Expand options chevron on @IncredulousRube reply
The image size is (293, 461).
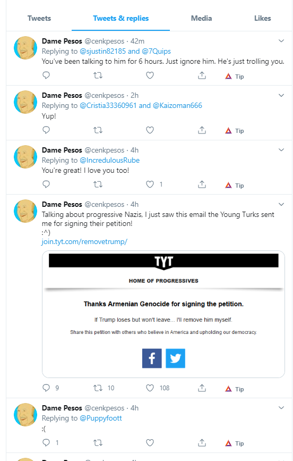pos(281,150)
